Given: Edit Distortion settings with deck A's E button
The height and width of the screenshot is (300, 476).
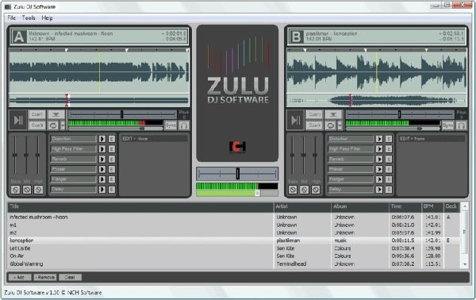Looking at the screenshot, I should pos(112,139).
